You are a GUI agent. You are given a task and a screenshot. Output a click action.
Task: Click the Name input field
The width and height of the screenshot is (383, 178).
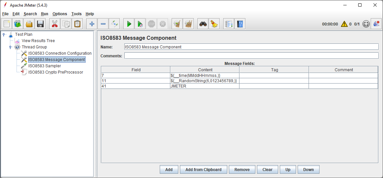(x=251, y=47)
